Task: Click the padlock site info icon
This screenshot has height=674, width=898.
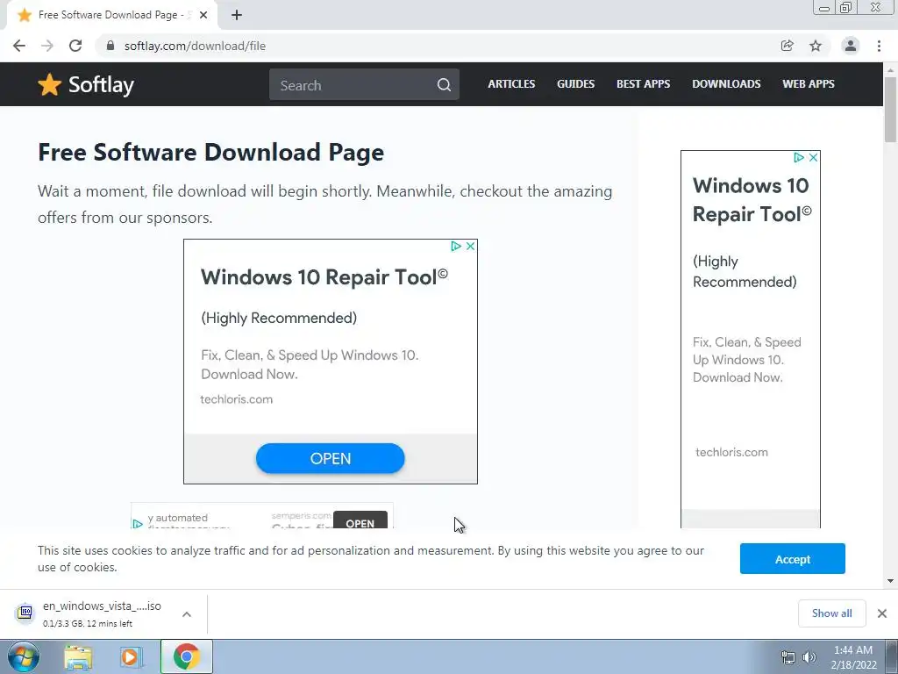Action: [110, 46]
